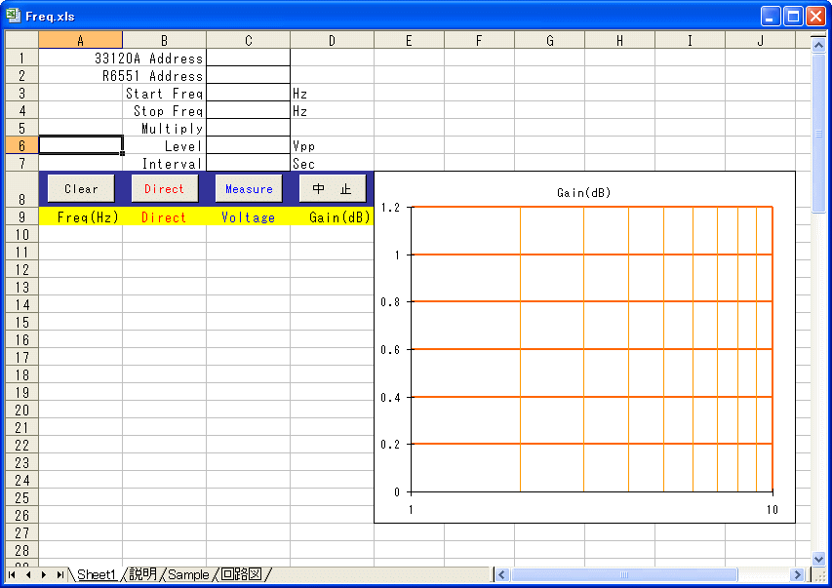Click the Excel workbook icon in title bar
The width and height of the screenshot is (832, 588).
[13, 16]
